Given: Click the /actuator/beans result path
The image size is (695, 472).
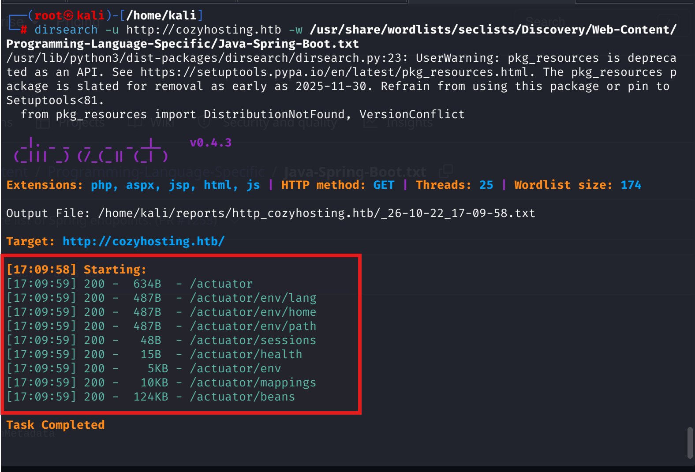Looking at the screenshot, I should [x=242, y=397].
